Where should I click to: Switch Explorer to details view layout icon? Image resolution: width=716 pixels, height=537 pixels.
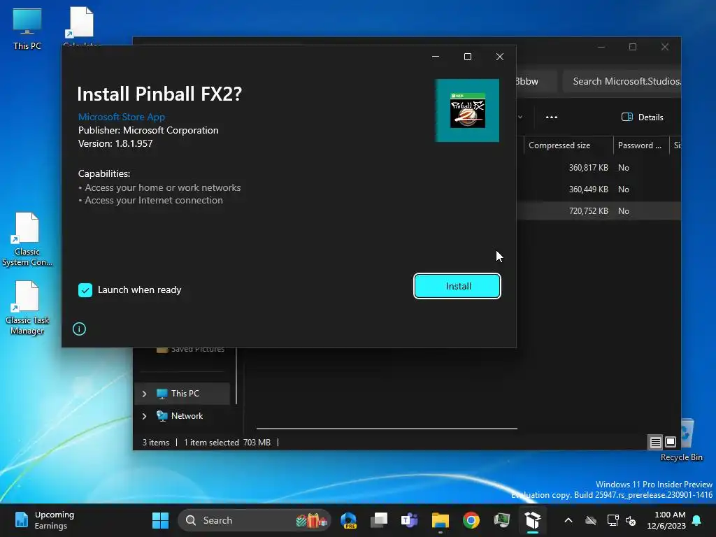(x=655, y=442)
